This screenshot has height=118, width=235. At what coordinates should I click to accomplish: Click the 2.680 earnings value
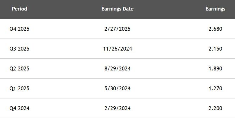(215, 29)
